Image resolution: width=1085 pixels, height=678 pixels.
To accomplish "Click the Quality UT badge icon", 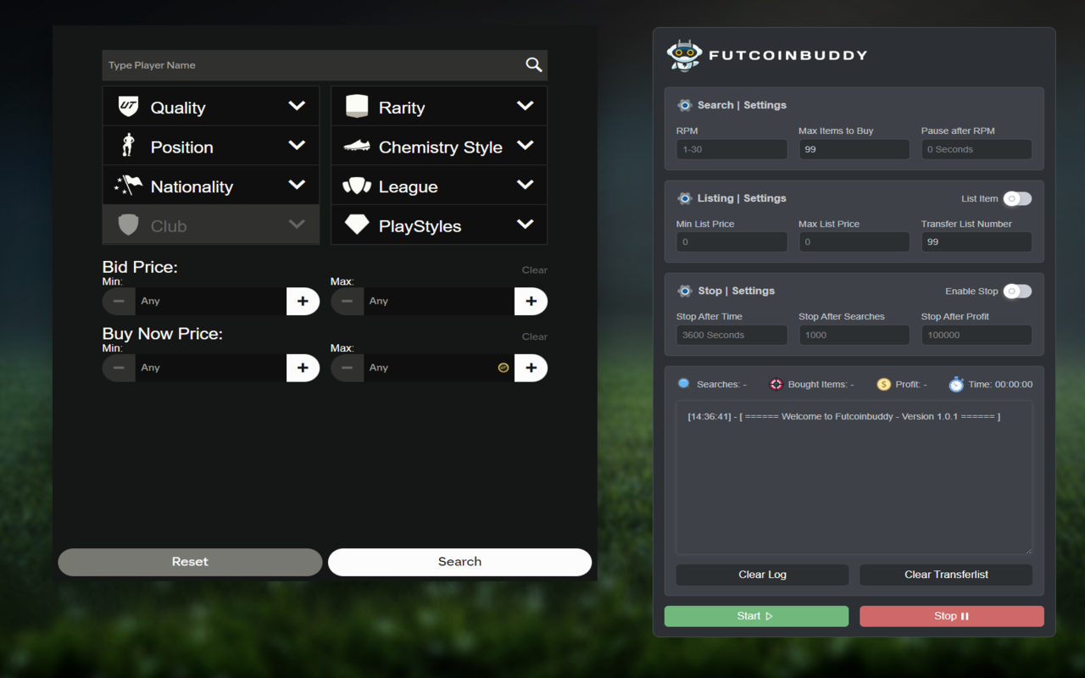I will (128, 107).
